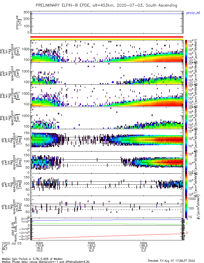Viewport: 204px width, 263px height.
Task: Click the yellow horizontal status bar
Action: click(x=107, y=39)
